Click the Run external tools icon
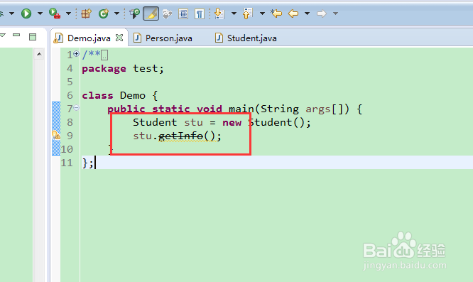 (x=55, y=13)
